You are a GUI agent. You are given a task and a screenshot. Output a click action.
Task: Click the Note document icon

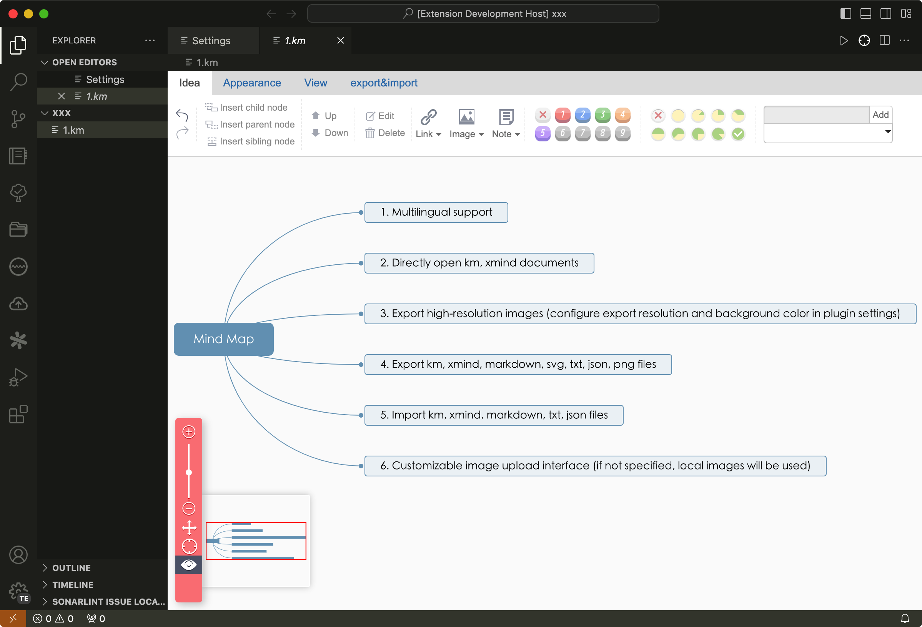[506, 117]
